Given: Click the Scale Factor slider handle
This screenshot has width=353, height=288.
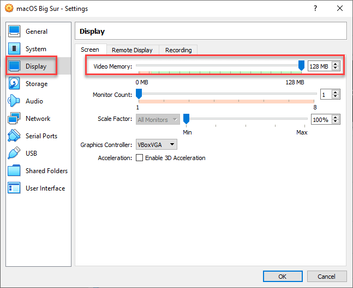Looking at the screenshot, I should pyautogui.click(x=186, y=118).
